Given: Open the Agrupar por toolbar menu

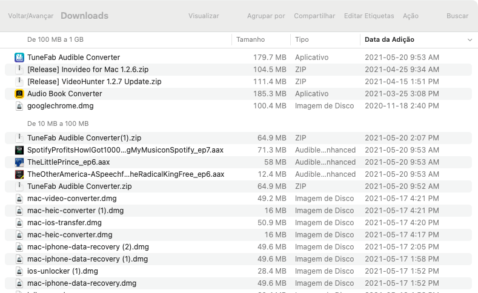Looking at the screenshot, I should click(x=266, y=16).
